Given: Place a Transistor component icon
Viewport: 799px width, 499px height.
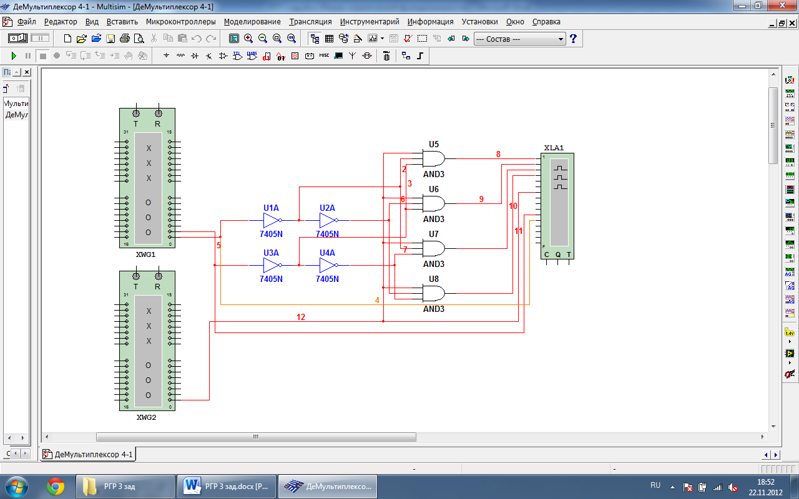Looking at the screenshot, I should pyautogui.click(x=209, y=56).
